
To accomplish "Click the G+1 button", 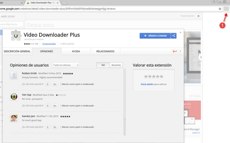I will tap(175, 51).
